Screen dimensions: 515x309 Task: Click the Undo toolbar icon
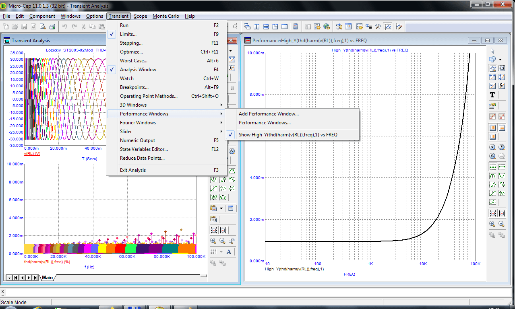(64, 27)
